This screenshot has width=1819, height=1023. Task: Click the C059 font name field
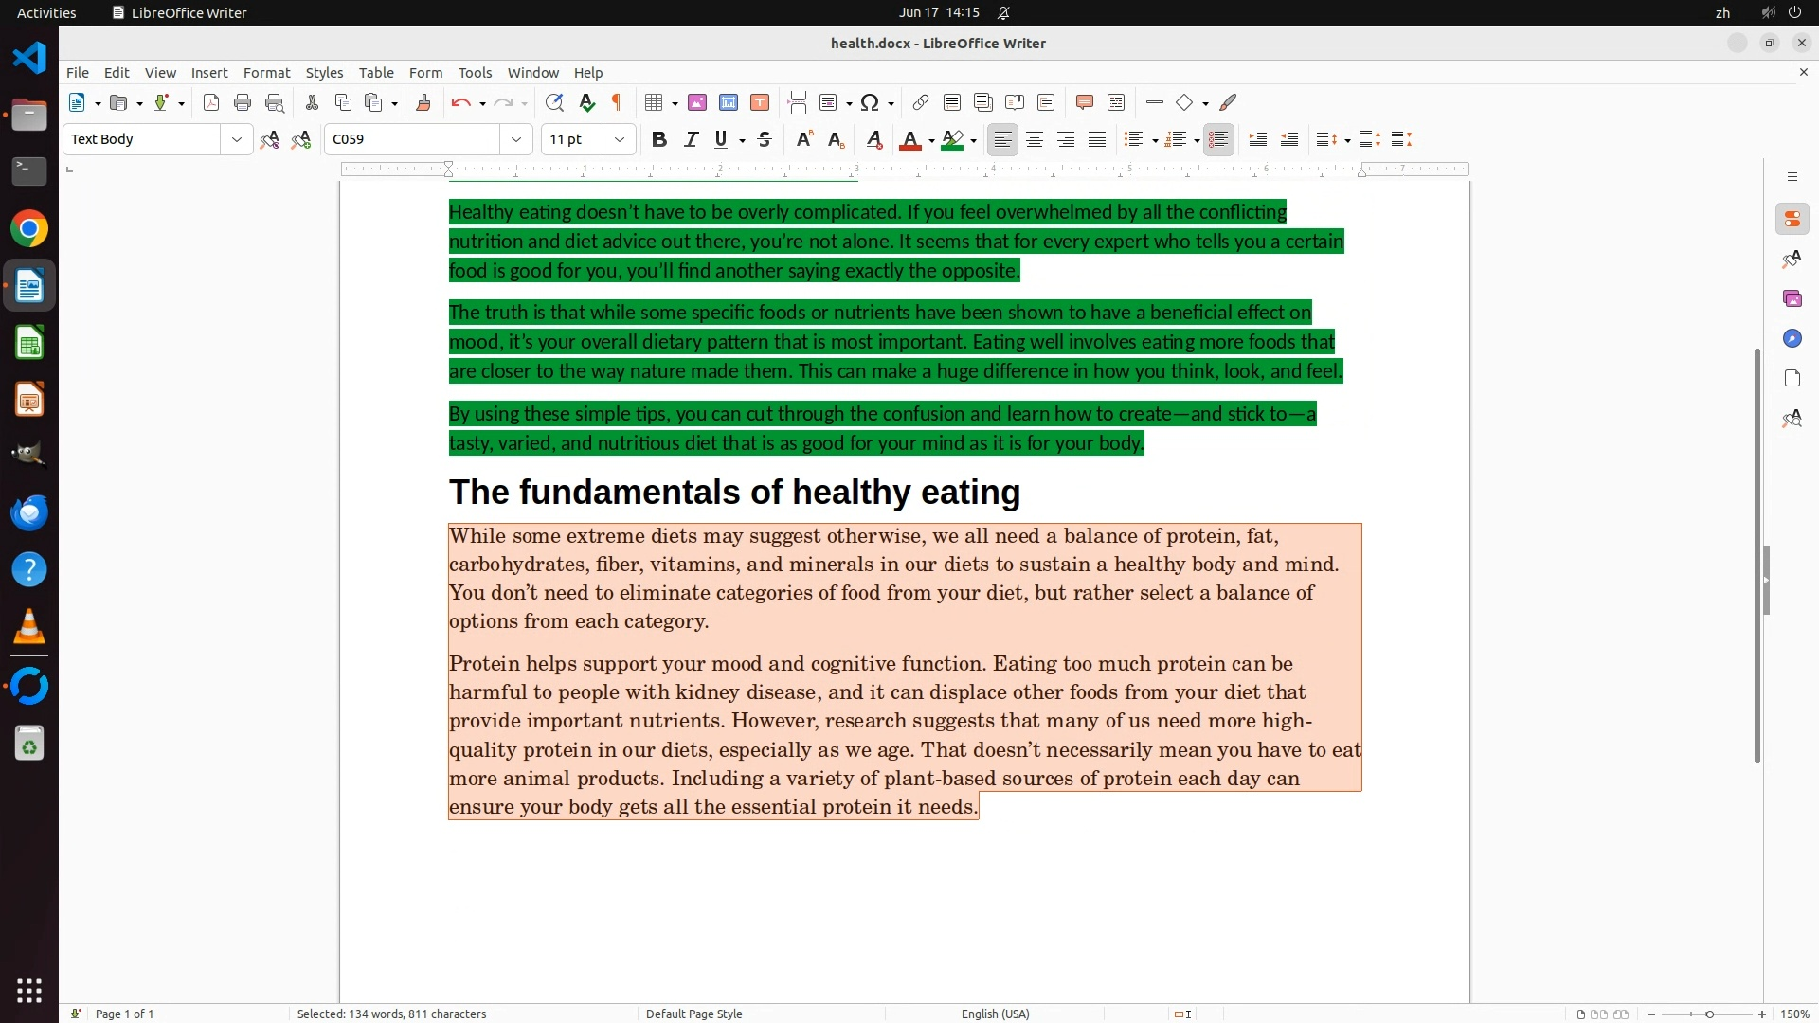click(412, 140)
